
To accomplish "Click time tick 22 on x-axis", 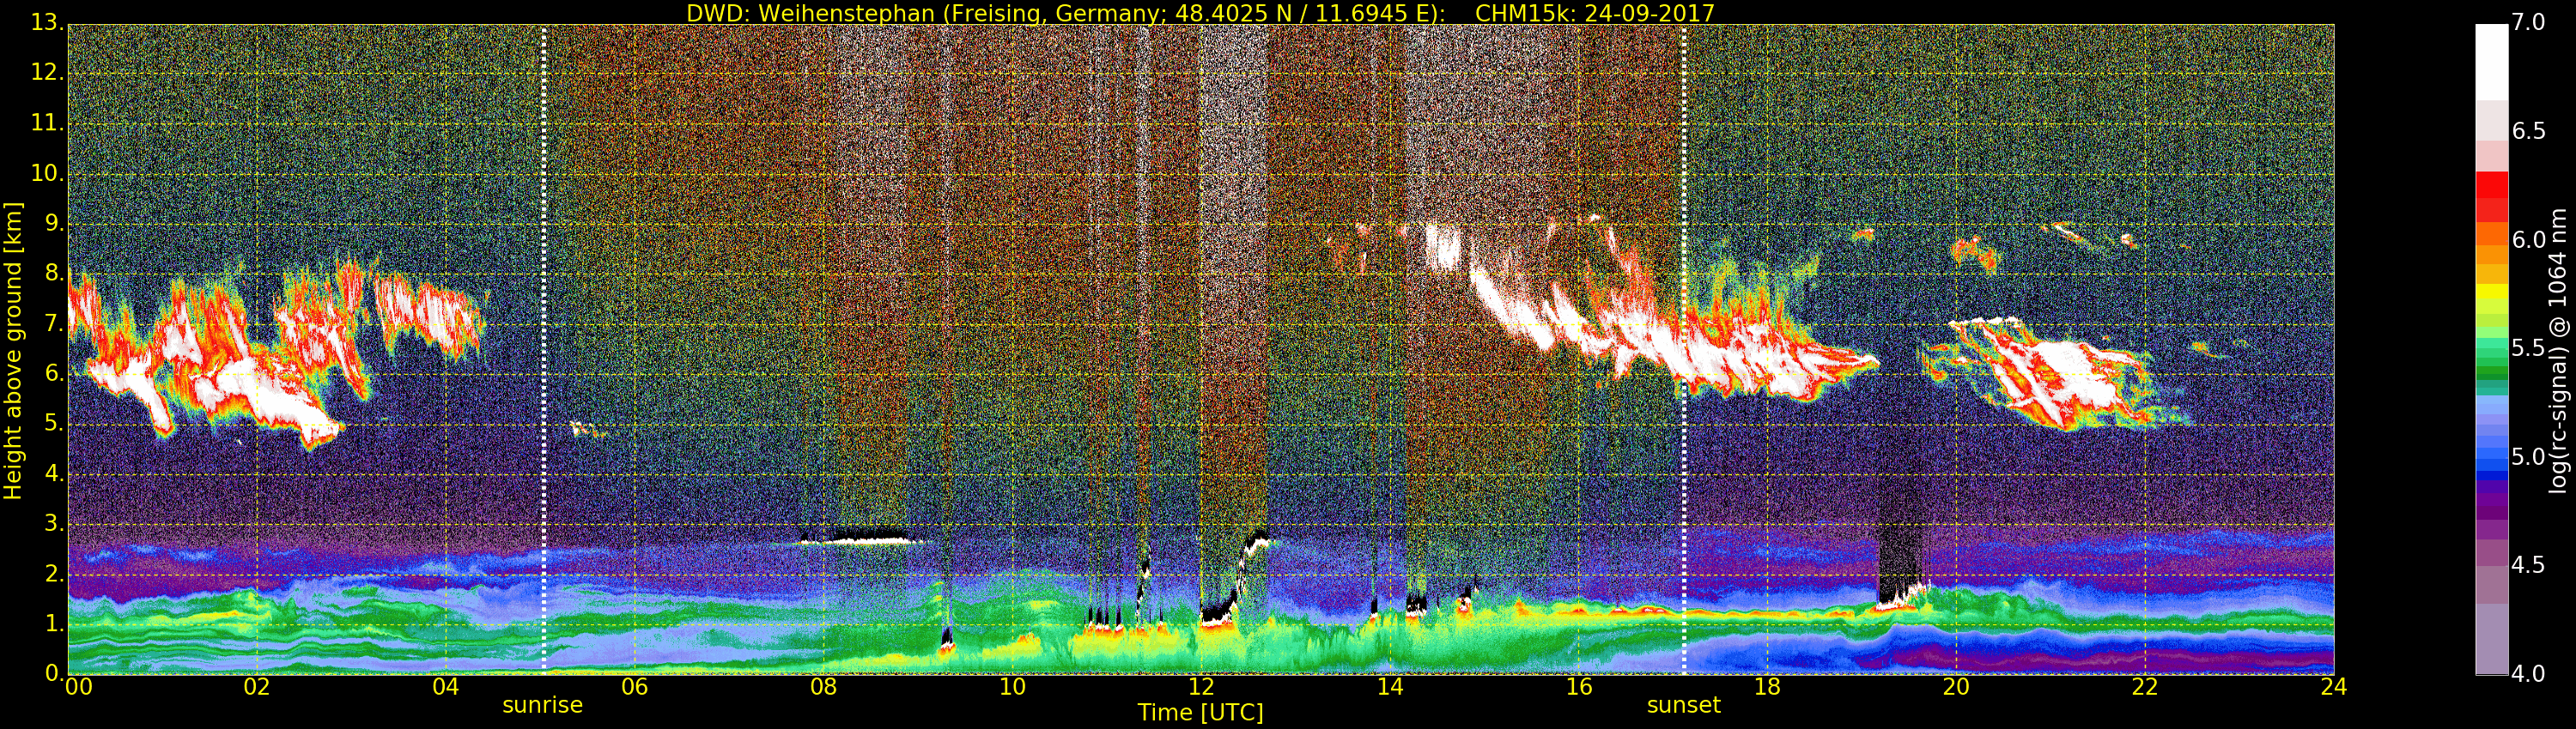I will point(2145,687).
